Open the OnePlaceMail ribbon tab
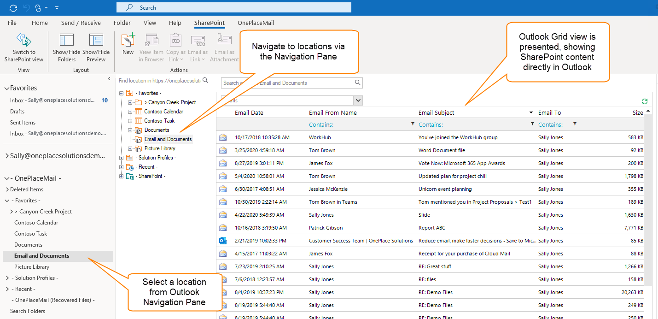This screenshot has width=658, height=319. tap(256, 23)
